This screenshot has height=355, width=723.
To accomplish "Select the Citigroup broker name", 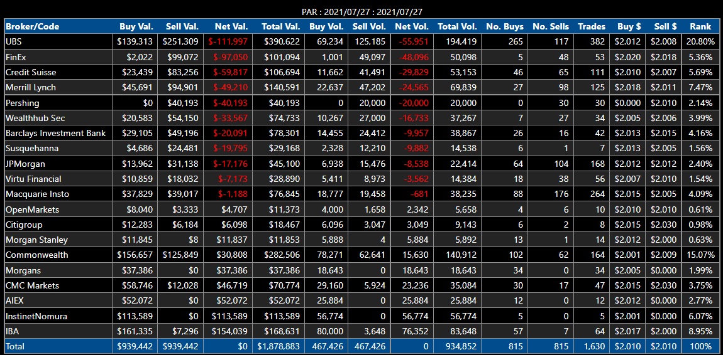I will click(24, 225).
